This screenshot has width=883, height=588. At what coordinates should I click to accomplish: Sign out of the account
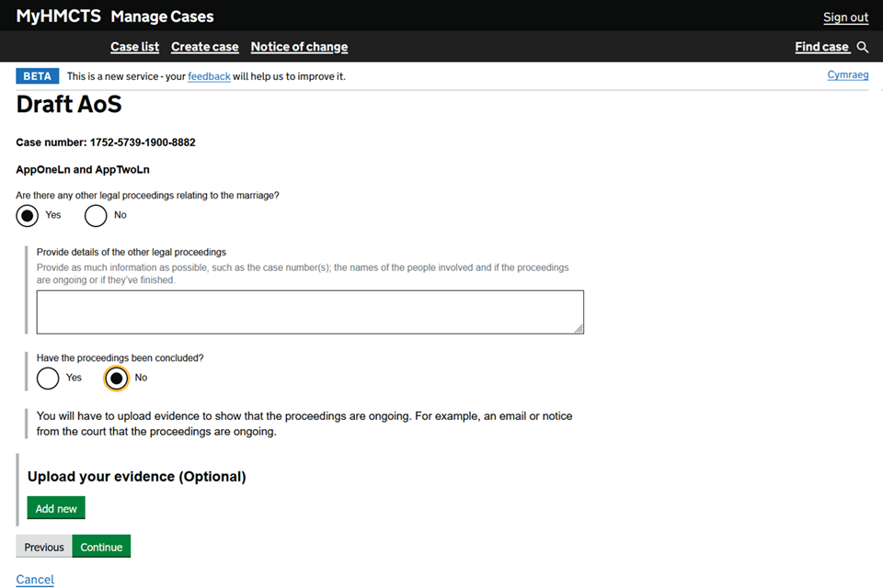click(x=845, y=17)
